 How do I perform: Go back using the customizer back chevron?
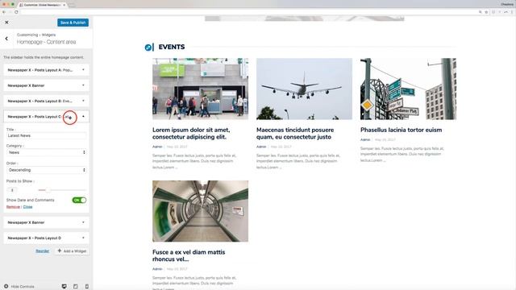[x=6, y=39]
